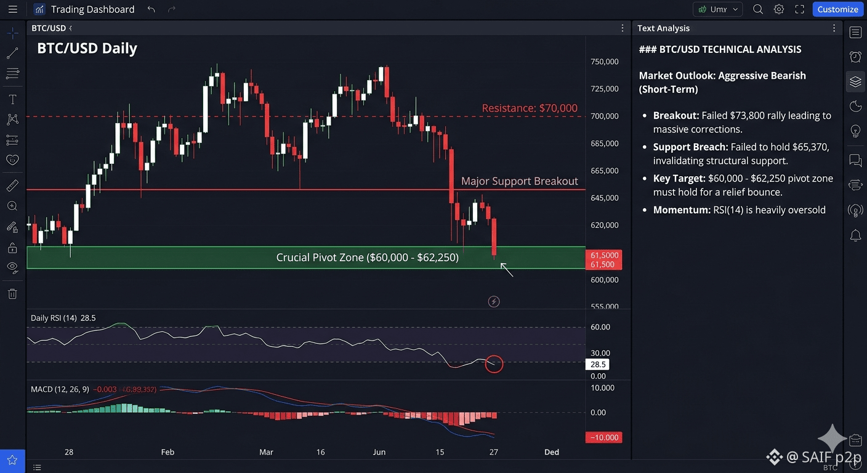Open the notifications bell icon
The width and height of the screenshot is (867, 473).
click(x=855, y=235)
